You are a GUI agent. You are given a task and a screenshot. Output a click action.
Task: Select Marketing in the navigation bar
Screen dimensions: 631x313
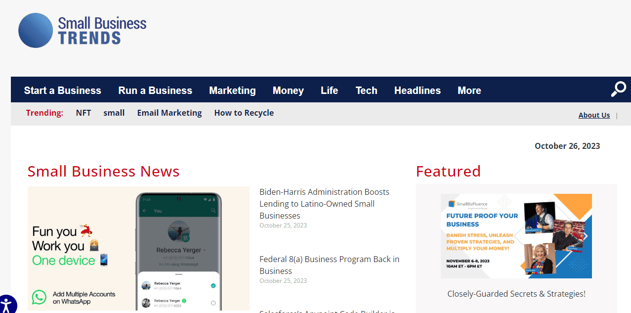click(x=232, y=90)
